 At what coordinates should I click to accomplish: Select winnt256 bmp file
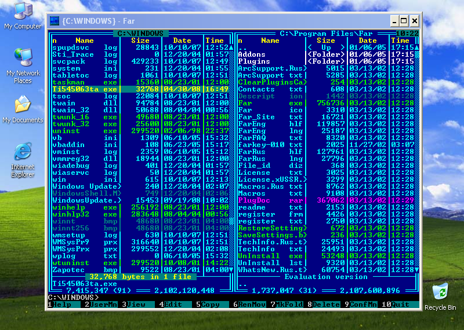pos(140,228)
